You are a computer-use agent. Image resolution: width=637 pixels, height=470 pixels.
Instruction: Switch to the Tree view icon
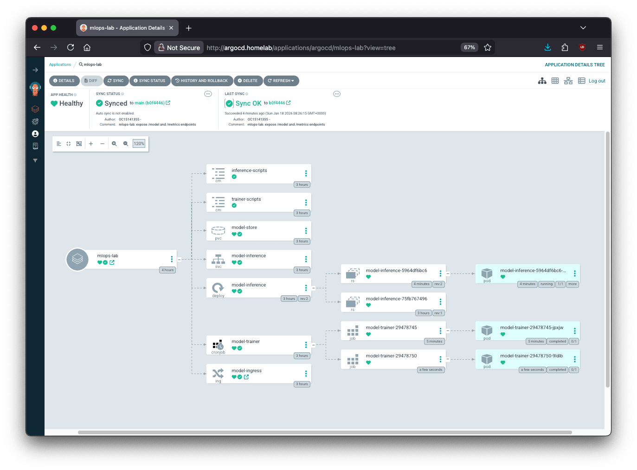(542, 81)
